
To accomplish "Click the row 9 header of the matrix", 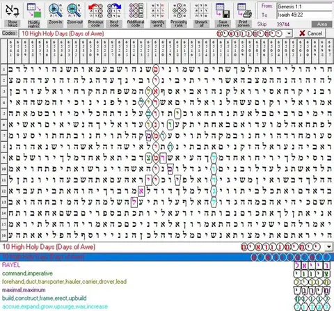I will [x=3, y=158].
